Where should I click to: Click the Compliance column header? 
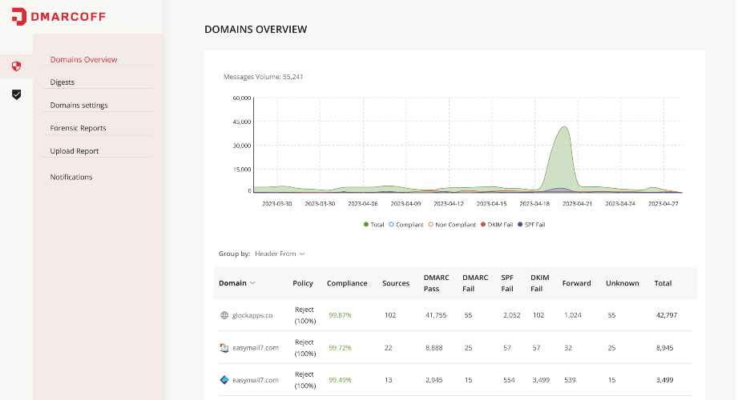pos(347,283)
